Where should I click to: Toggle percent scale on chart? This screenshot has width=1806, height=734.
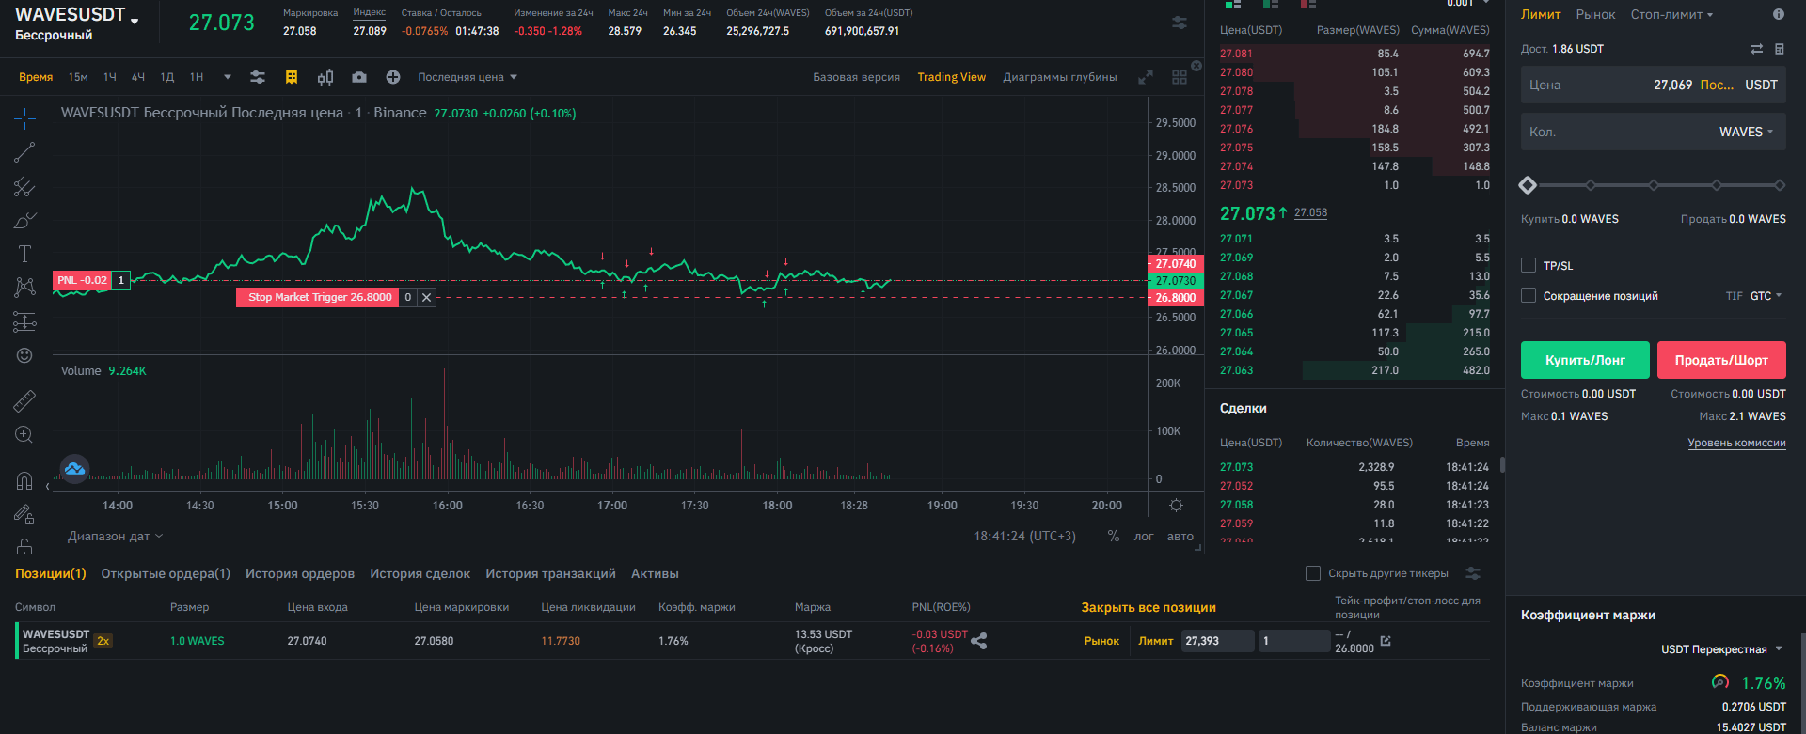click(1114, 536)
